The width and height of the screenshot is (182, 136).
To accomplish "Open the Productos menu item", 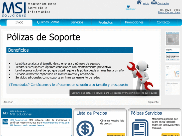I will click(x=105, y=22).
